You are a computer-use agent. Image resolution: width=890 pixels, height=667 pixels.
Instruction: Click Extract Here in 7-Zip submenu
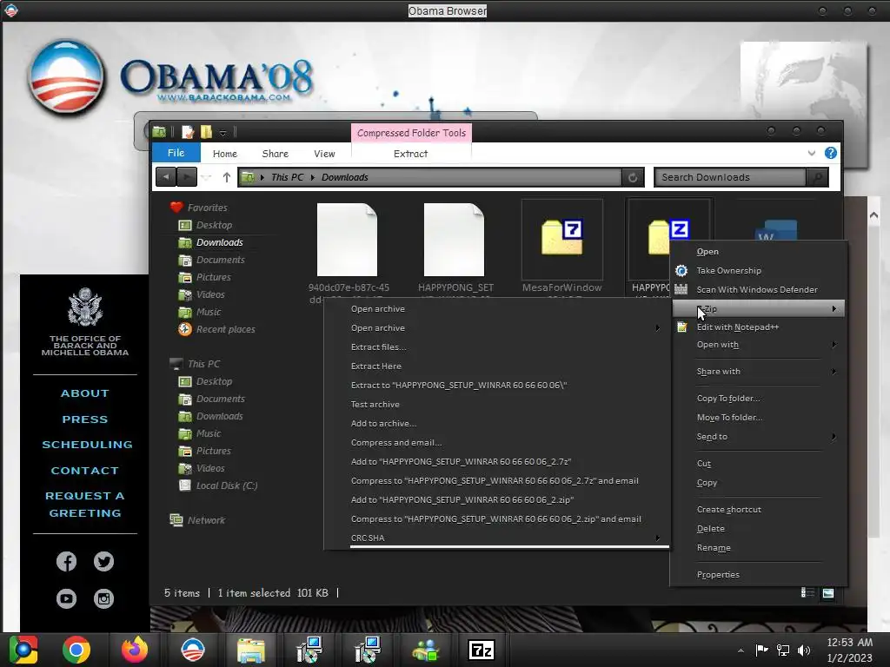tap(375, 366)
